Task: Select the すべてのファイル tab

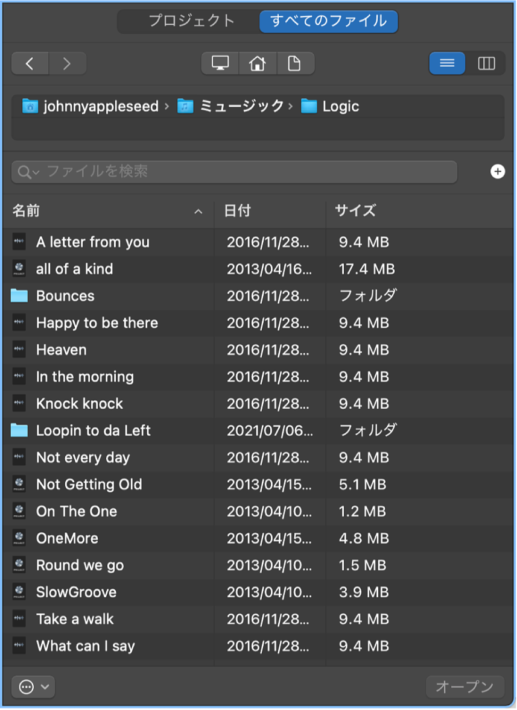Action: 328,21
